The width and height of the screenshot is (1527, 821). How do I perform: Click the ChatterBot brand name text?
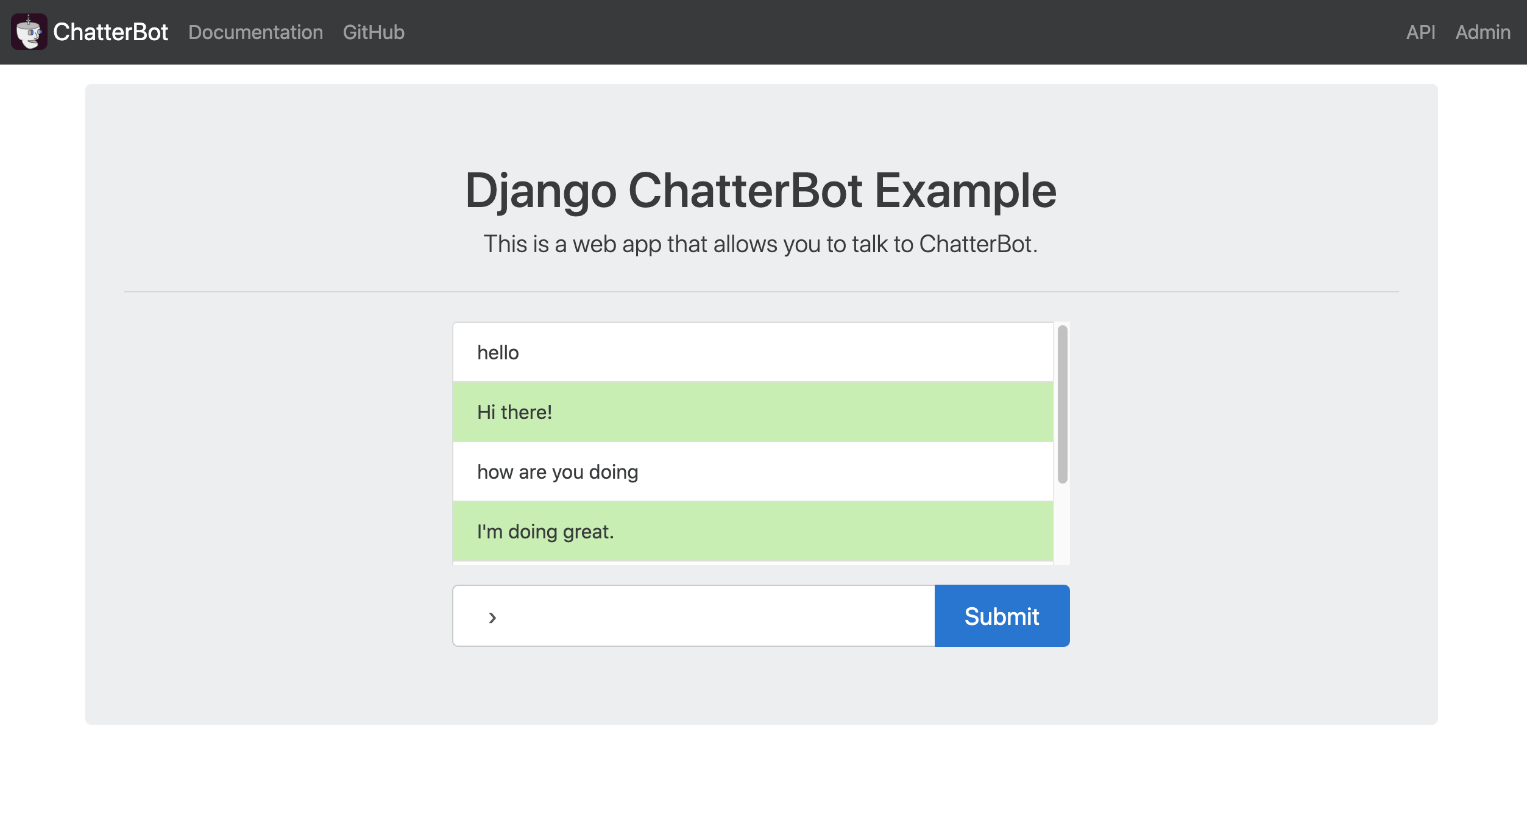point(110,32)
